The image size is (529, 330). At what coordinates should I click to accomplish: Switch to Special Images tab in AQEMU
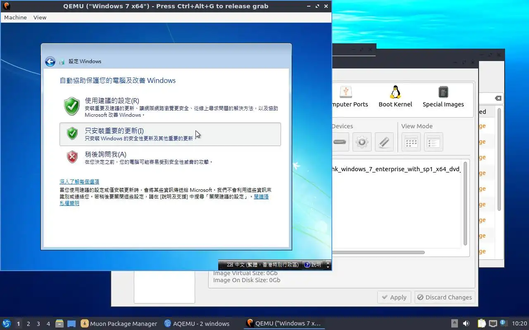[443, 97]
